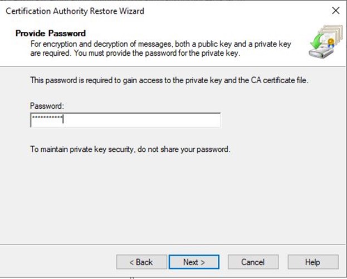Viewport: 347px width, 279px height.
Task: Click the green arrow on the wizard icon
Action: click(x=315, y=53)
